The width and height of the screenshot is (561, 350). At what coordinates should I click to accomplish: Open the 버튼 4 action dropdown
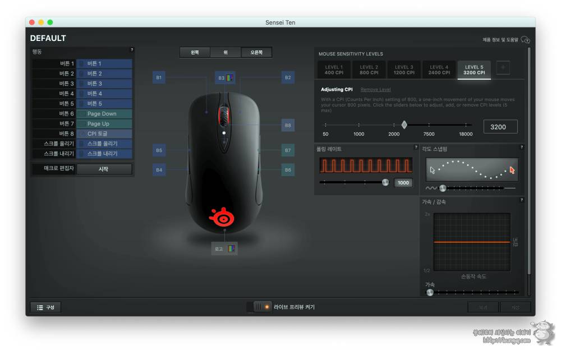tap(104, 94)
